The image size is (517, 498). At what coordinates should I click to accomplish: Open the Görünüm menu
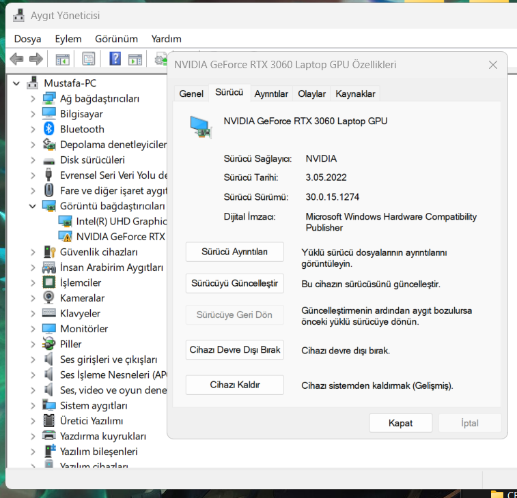point(116,39)
